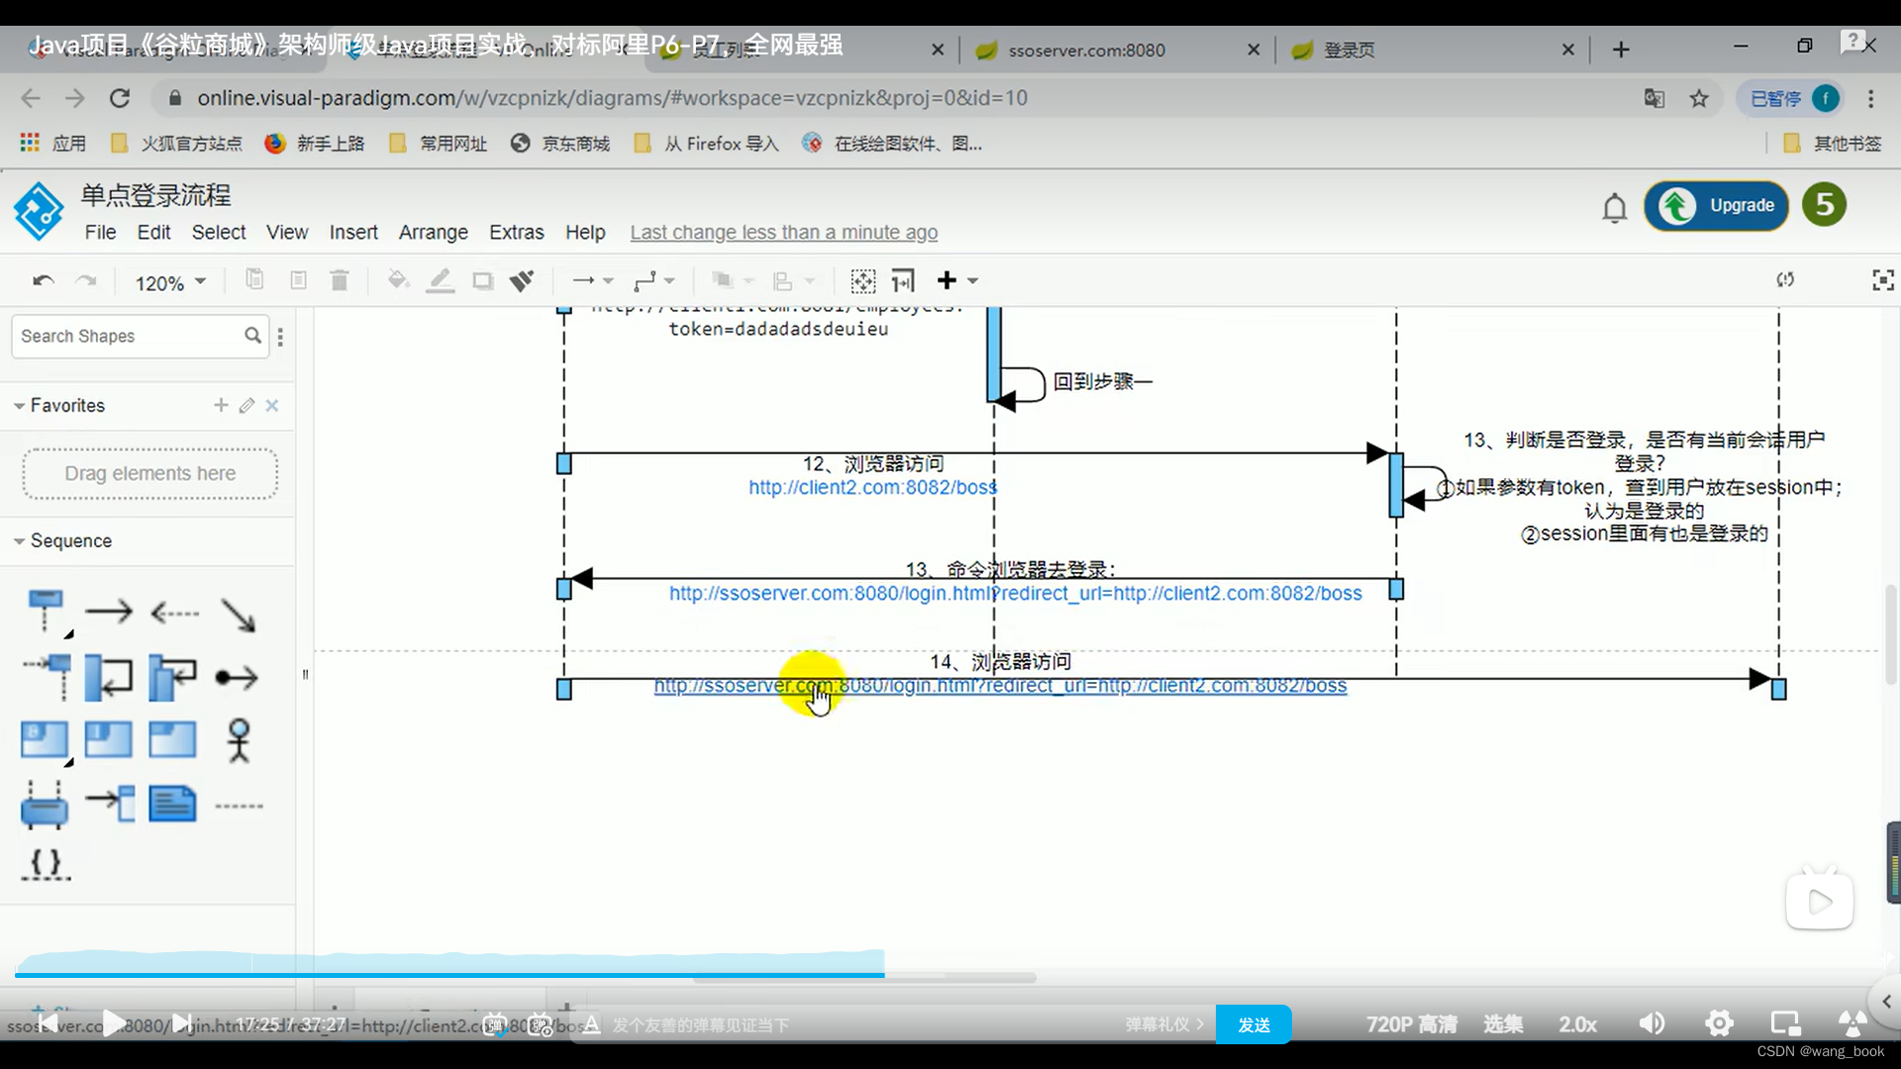
Task: Skip to next video episode
Action: tap(182, 1023)
